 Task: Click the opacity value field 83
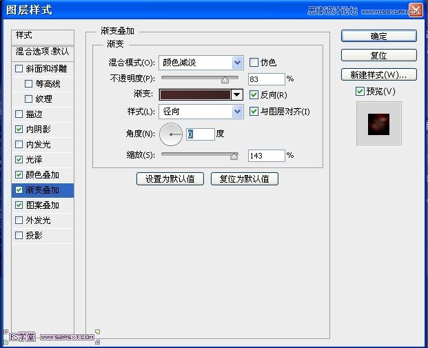[x=267, y=79]
